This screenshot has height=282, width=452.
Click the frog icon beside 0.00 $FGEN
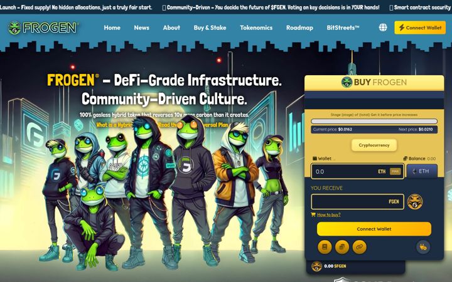coord(316,266)
